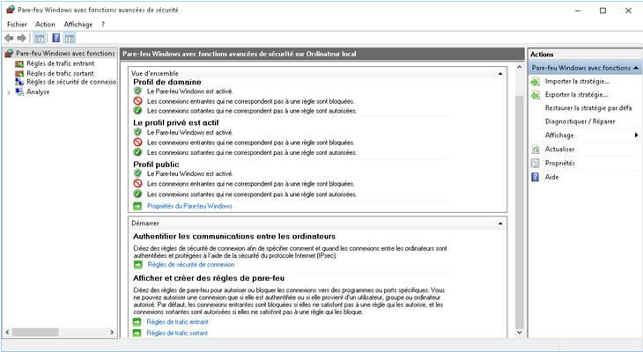
Task: Collapse the Démarrer section
Action: point(500,224)
